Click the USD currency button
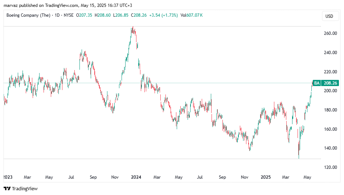Screen dimensions: 344x195 331,16
